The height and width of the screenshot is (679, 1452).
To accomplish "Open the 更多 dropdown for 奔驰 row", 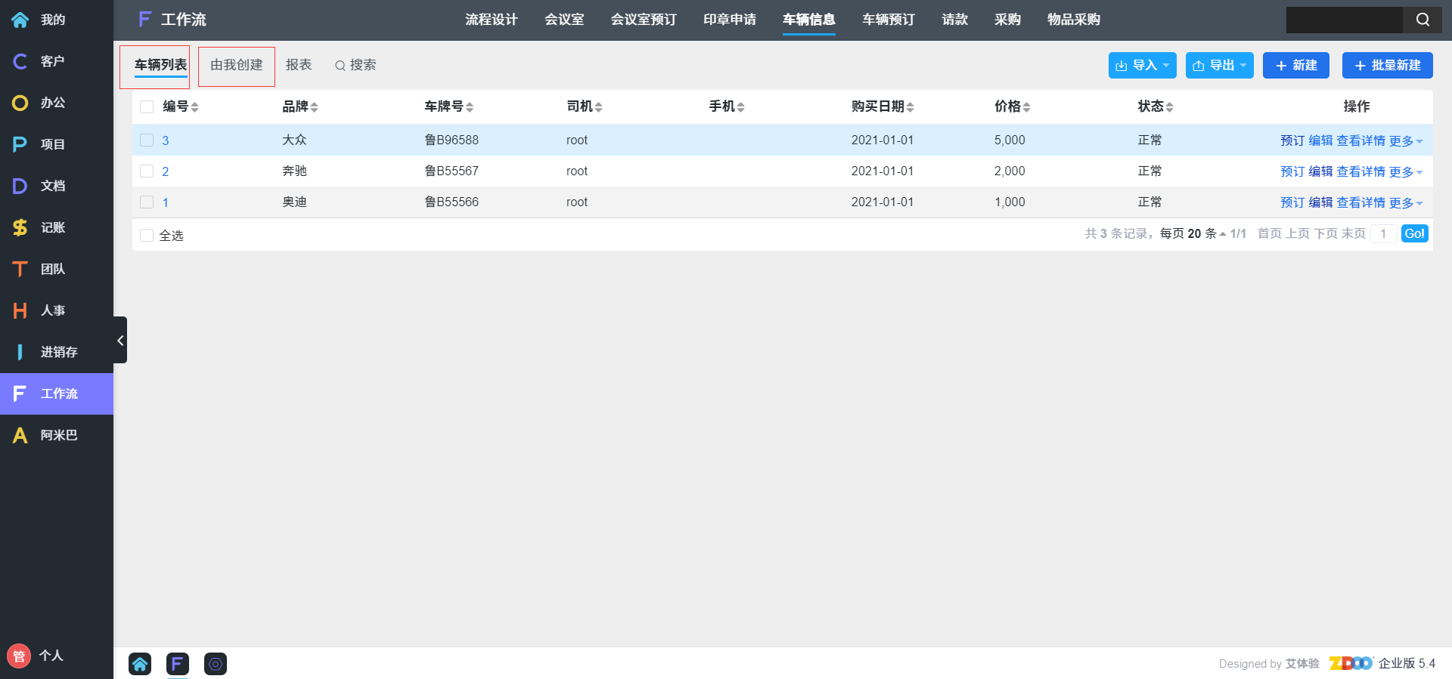I will pyautogui.click(x=1405, y=171).
